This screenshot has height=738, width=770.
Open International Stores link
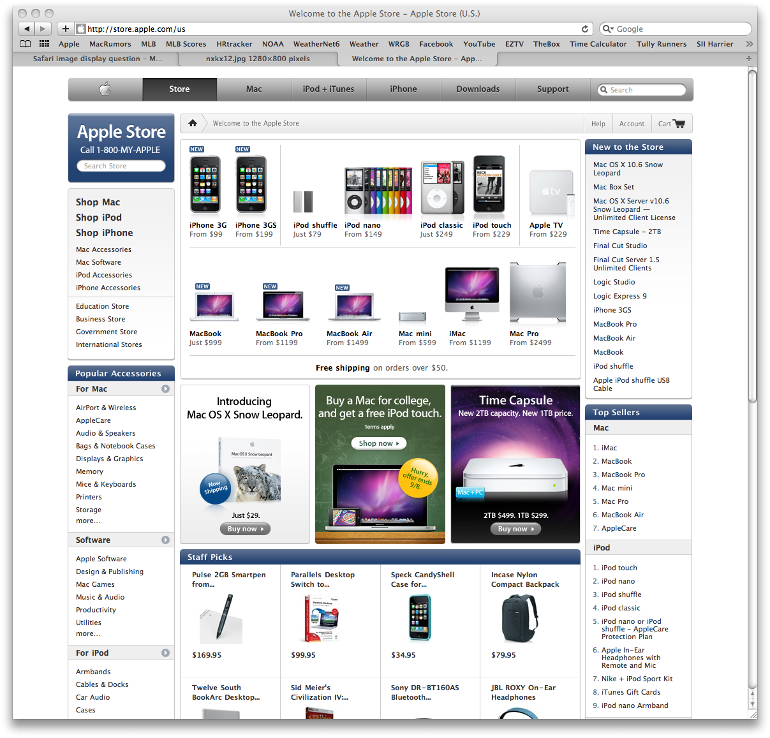pos(109,344)
